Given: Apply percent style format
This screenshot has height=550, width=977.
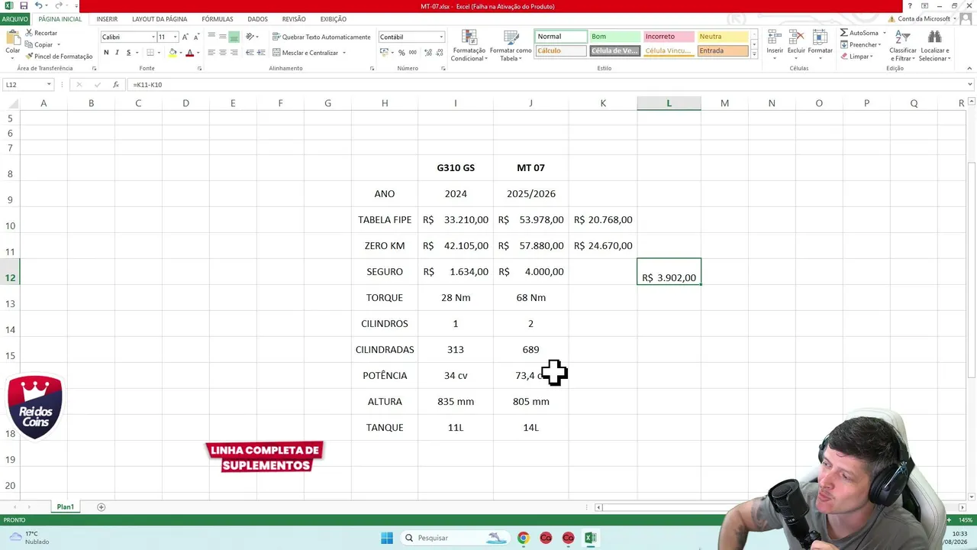Looking at the screenshot, I should click(x=402, y=53).
